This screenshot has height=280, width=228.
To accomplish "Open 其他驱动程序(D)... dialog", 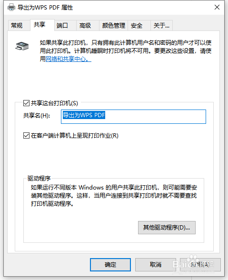I will [167, 228].
